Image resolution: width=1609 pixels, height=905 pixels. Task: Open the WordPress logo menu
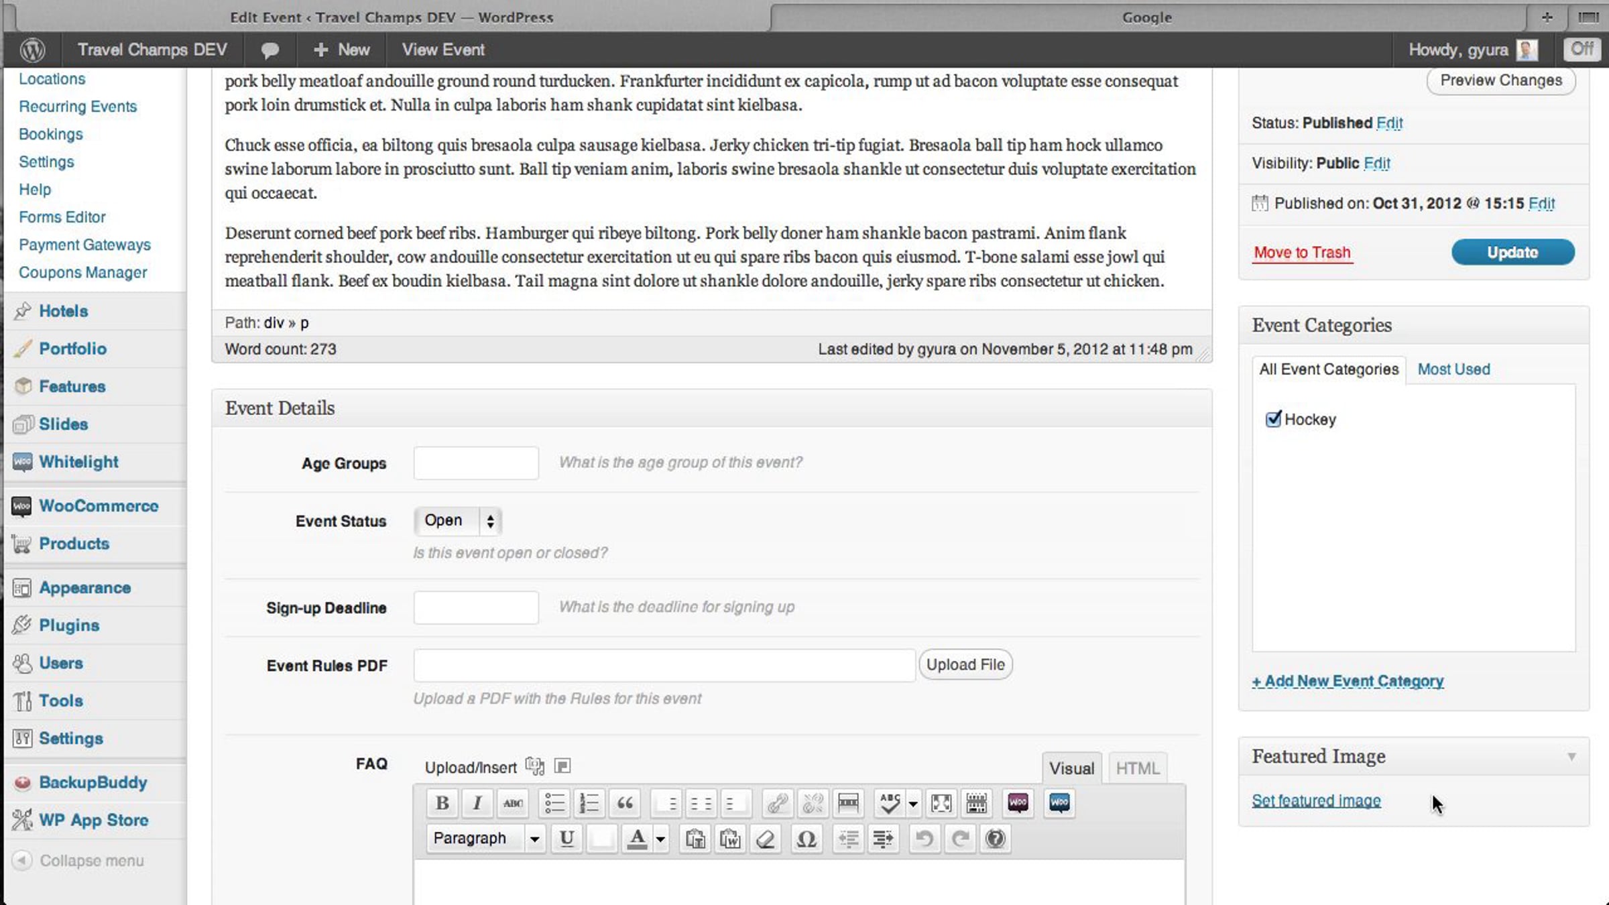[x=32, y=50]
